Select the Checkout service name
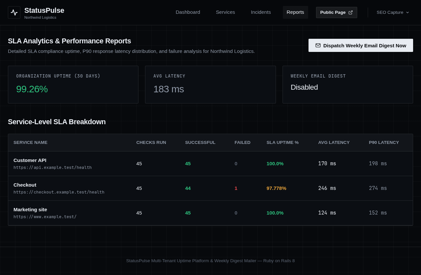This screenshot has height=275, width=421. [25, 185]
